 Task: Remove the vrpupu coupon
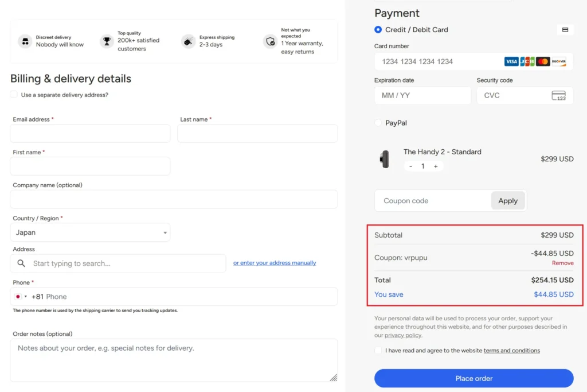click(x=562, y=263)
